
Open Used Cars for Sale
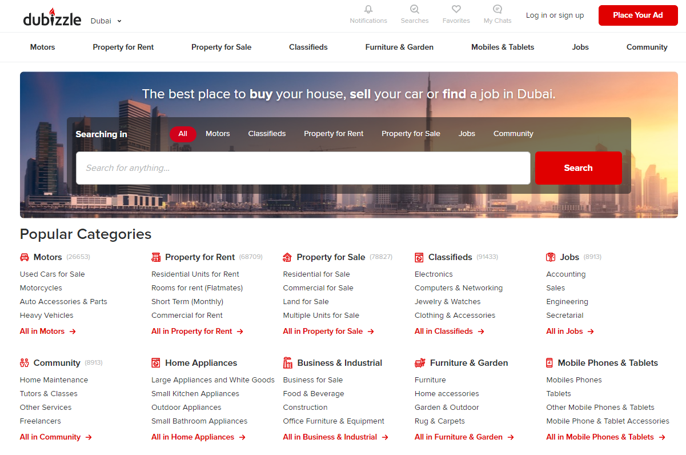[53, 274]
